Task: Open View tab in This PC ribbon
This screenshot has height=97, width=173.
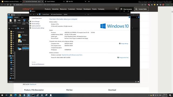Action: pyautogui.click(x=22, y=17)
